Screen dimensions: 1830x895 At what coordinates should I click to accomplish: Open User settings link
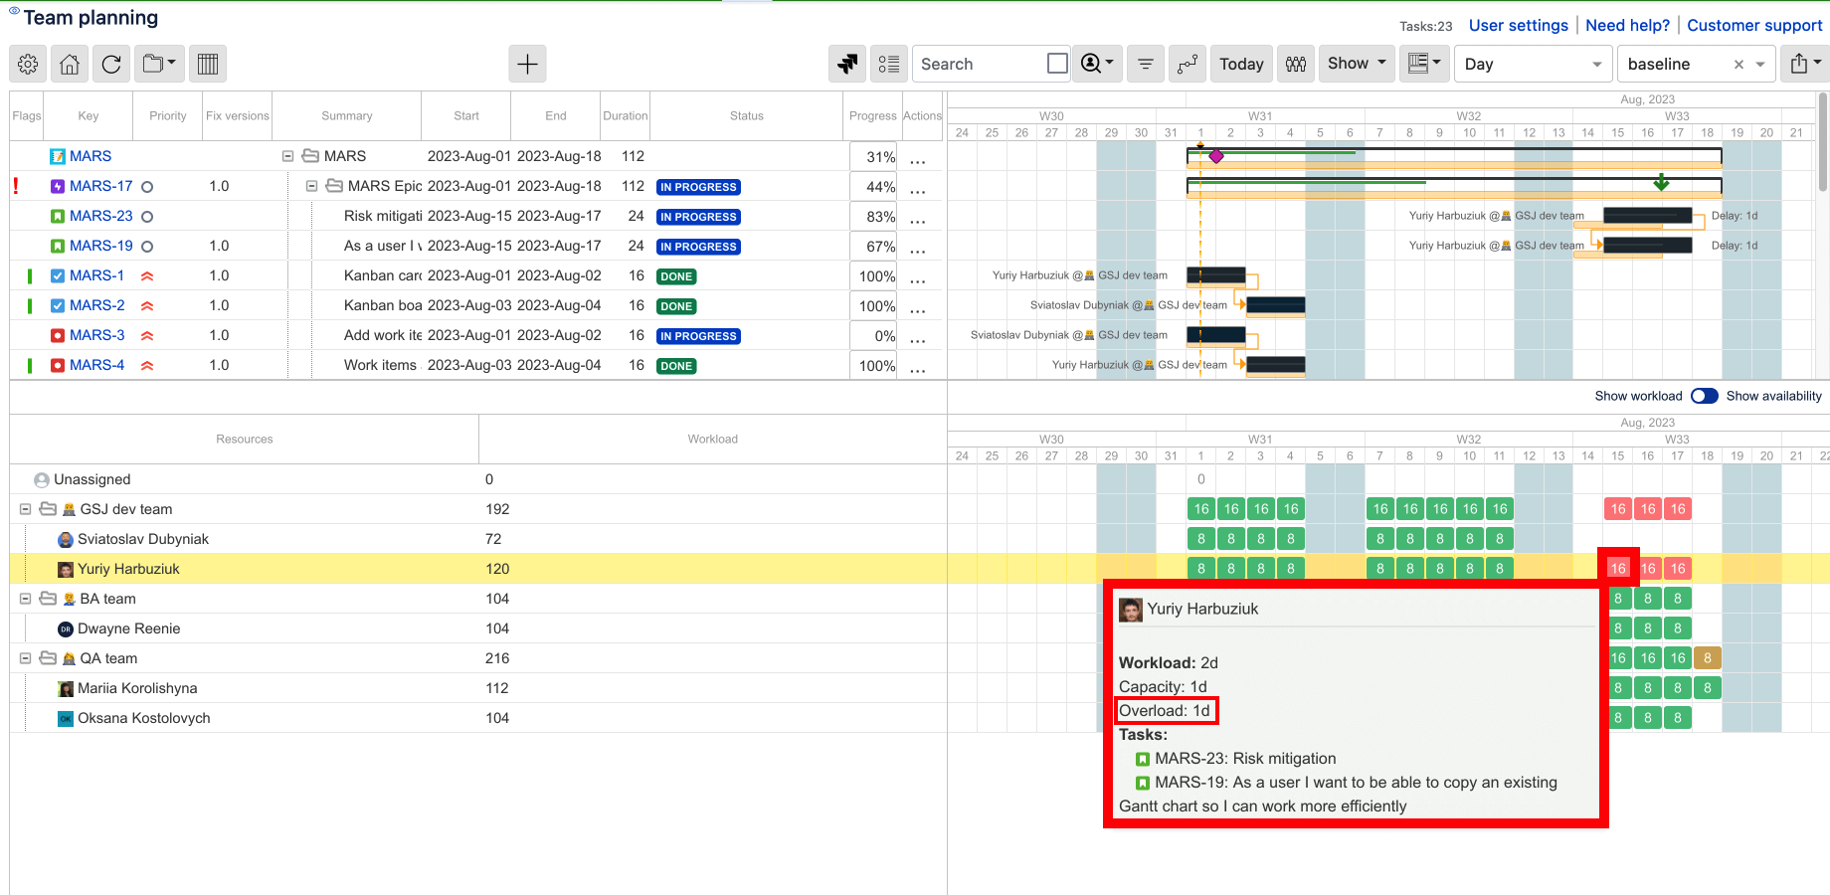pos(1518,26)
